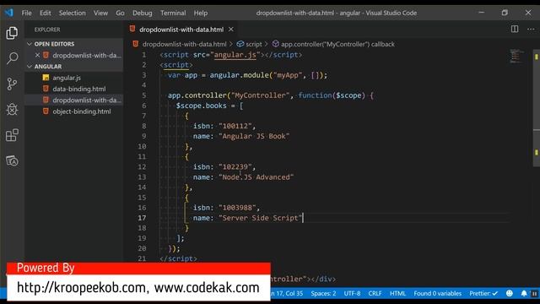540x304 pixels.
Task: Click $scope.books on line 6
Action: point(201,106)
